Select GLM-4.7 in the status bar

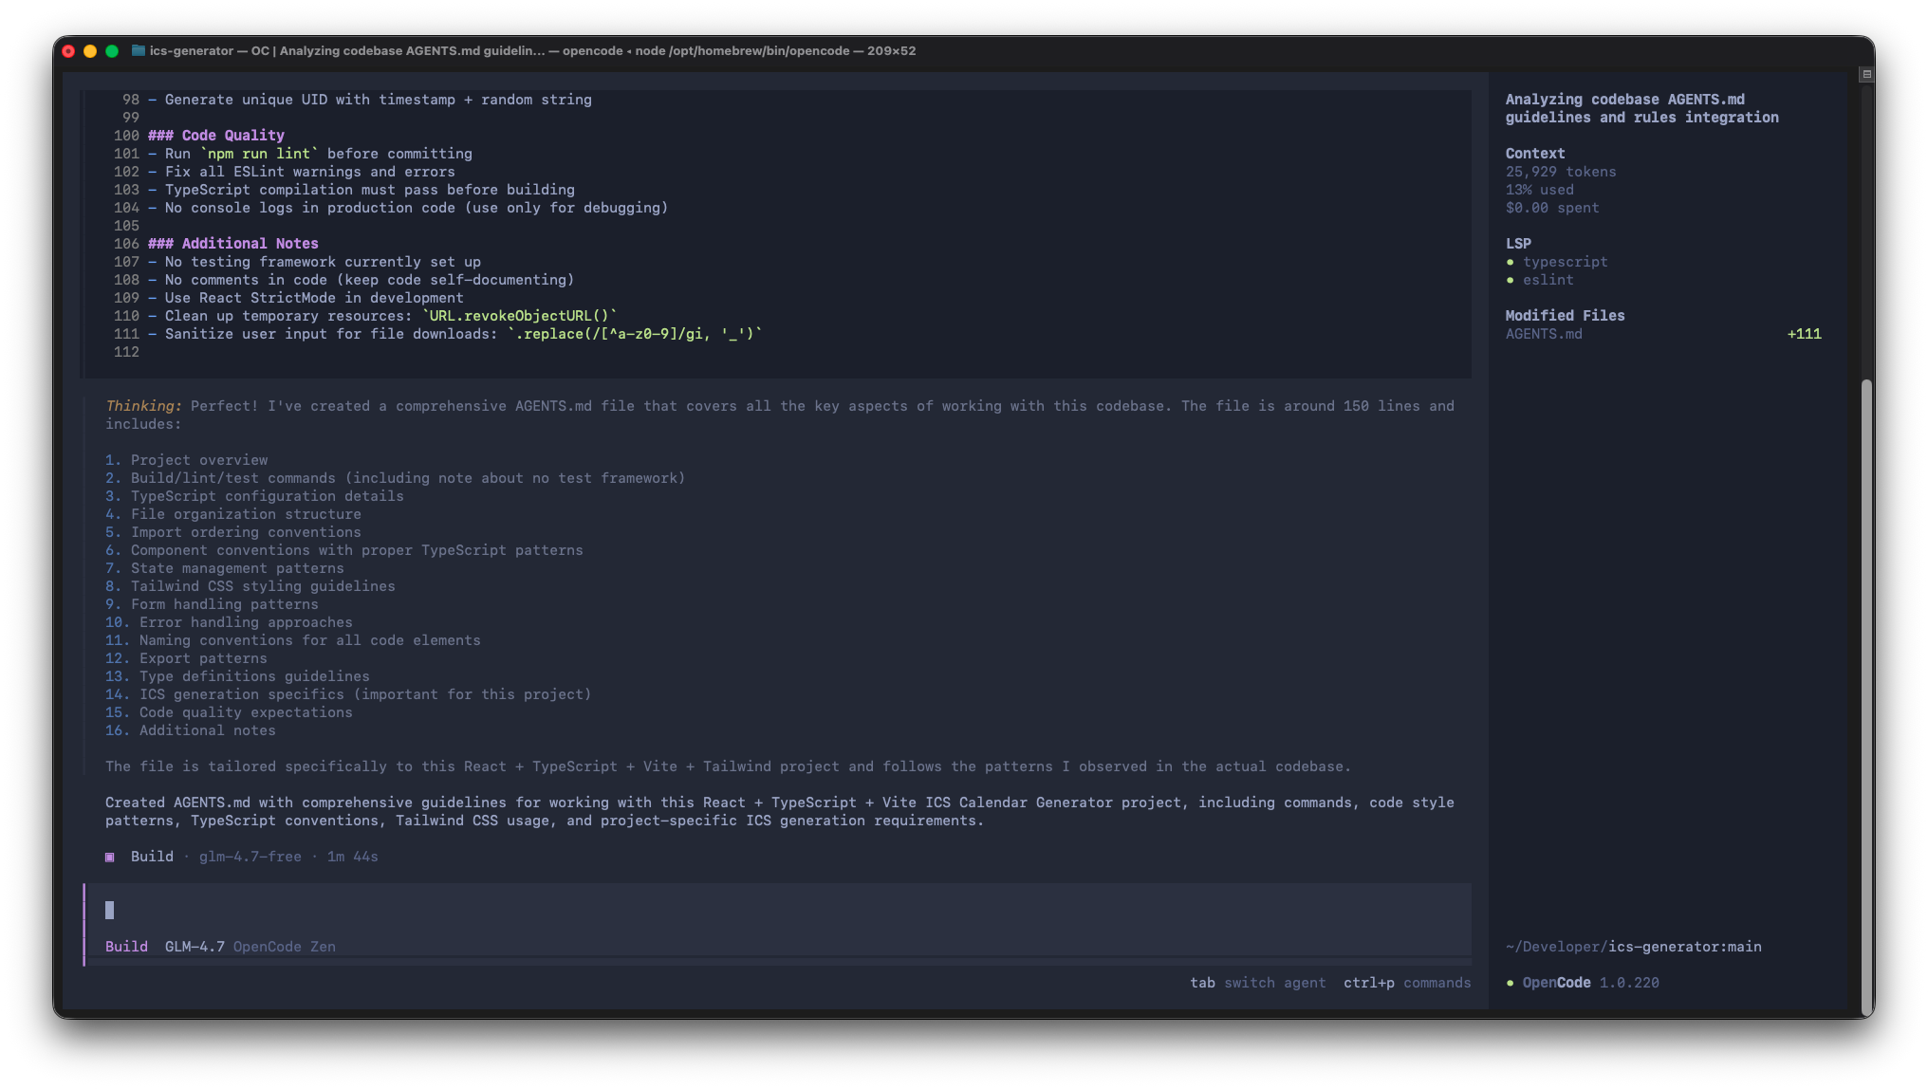(194, 946)
